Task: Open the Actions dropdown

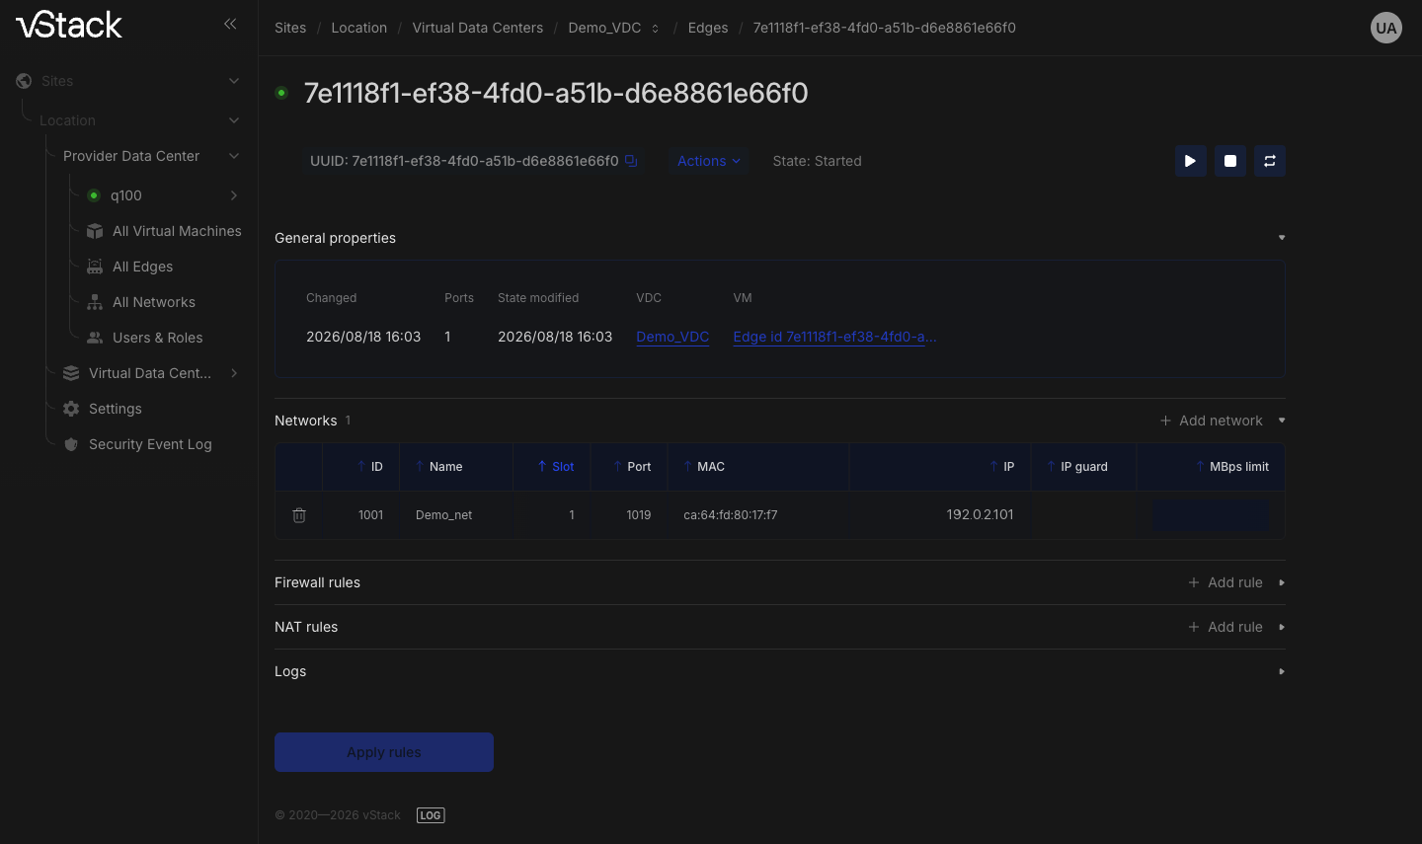Action: (708, 161)
